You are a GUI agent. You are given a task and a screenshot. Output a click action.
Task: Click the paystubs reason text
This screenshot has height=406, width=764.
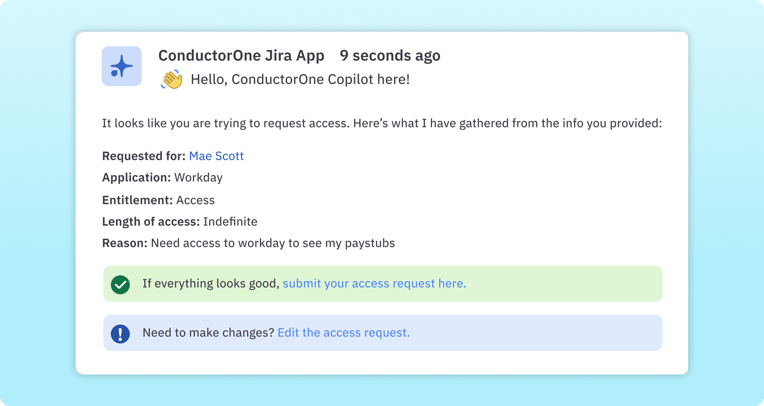273,242
